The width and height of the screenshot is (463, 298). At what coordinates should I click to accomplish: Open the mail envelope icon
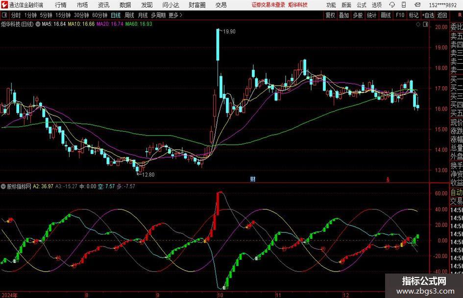pos(417,5)
